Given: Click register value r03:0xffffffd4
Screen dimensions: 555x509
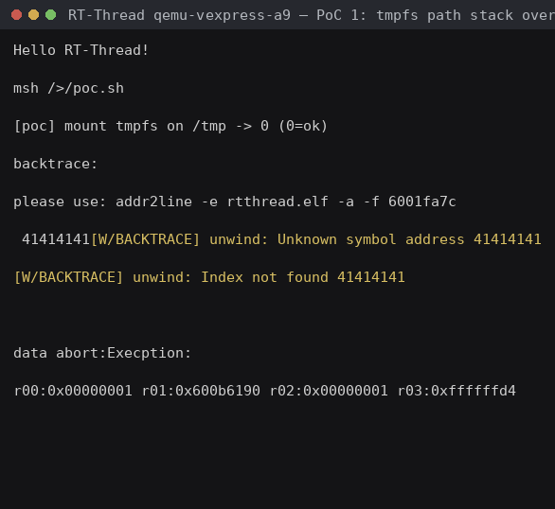Looking at the screenshot, I should pos(457,391).
